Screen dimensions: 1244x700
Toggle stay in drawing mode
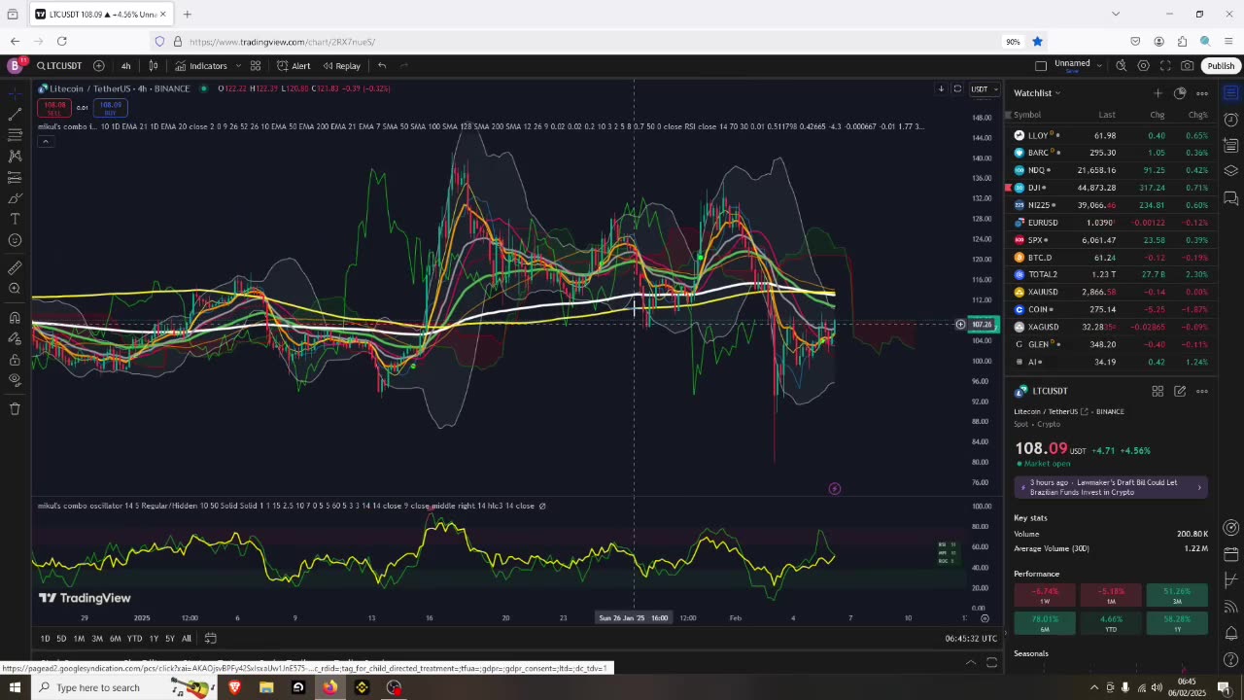point(15,338)
